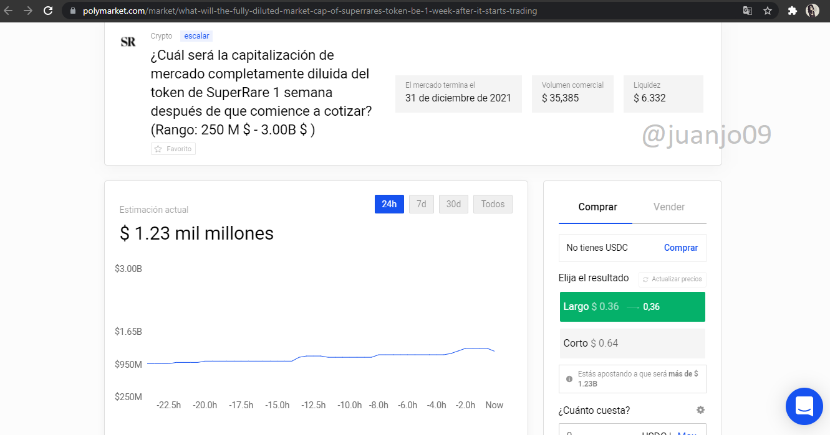Refresh prices with Actualizar precios

click(x=672, y=279)
